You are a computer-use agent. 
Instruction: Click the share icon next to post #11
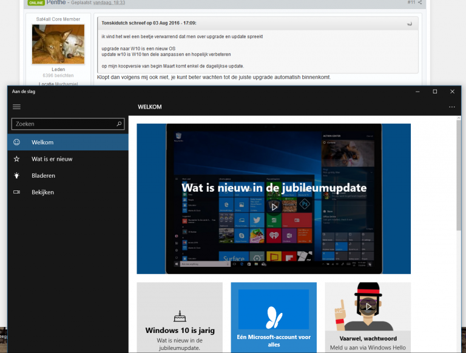click(x=420, y=2)
